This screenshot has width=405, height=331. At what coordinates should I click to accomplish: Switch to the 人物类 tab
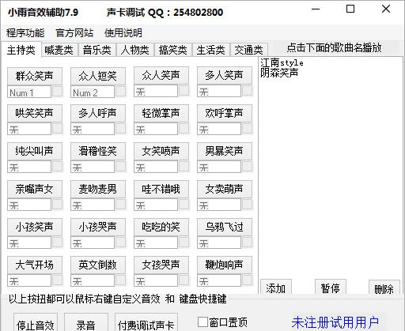tap(134, 50)
